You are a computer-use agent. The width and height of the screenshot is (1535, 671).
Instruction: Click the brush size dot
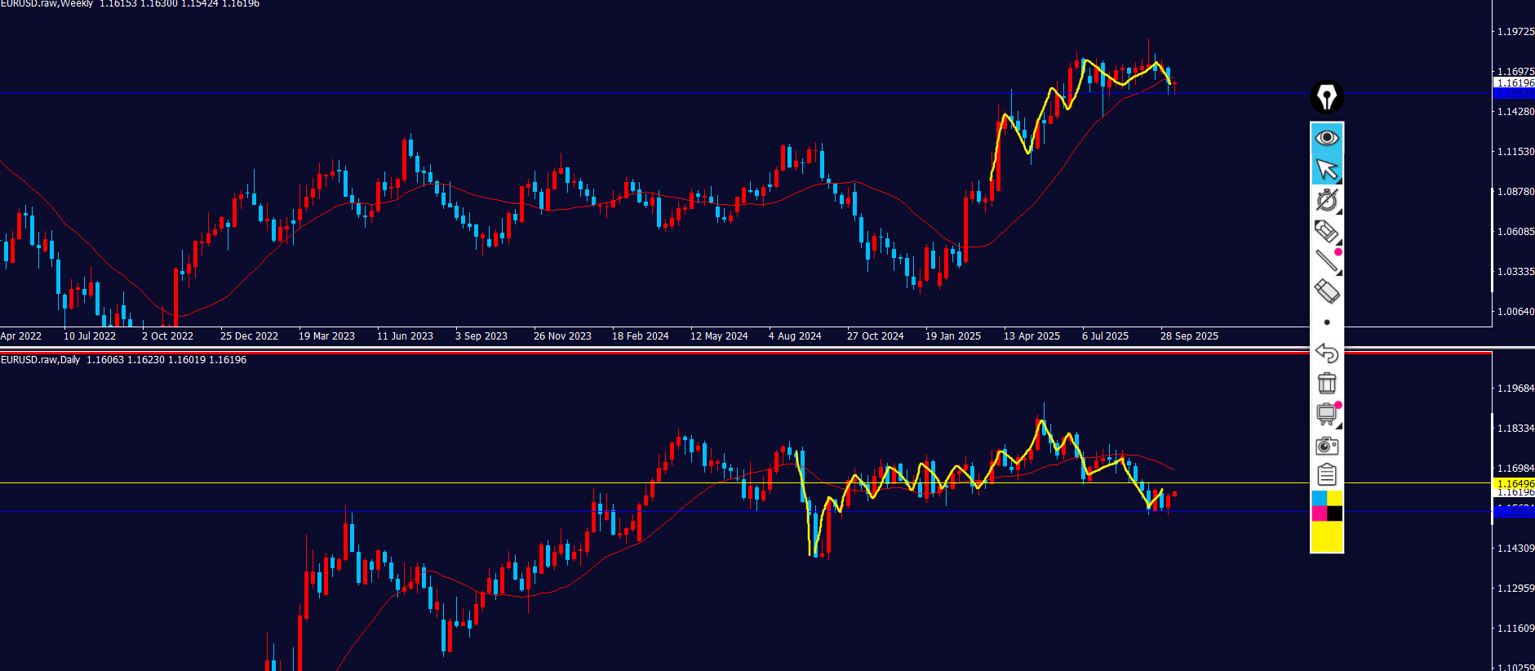point(1326,322)
